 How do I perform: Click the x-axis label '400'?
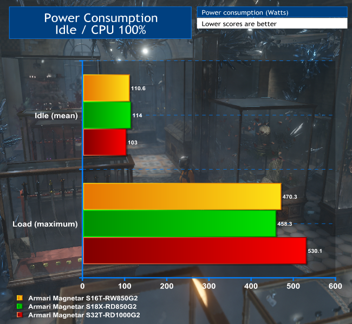click(251, 286)
